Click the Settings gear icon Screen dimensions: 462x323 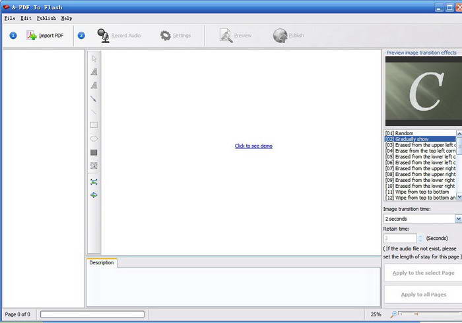[x=166, y=36]
